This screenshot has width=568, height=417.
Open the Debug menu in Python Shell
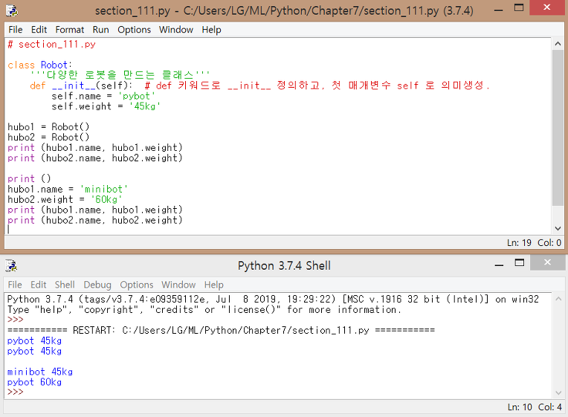pyautogui.click(x=97, y=285)
